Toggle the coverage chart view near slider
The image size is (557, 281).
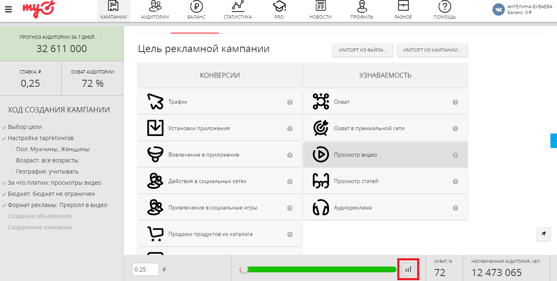tap(408, 269)
